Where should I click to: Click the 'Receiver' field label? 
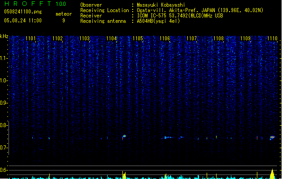91,16
